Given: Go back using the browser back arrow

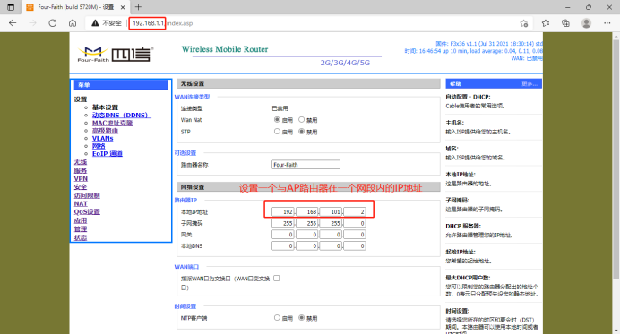Looking at the screenshot, I should click(x=13, y=23).
